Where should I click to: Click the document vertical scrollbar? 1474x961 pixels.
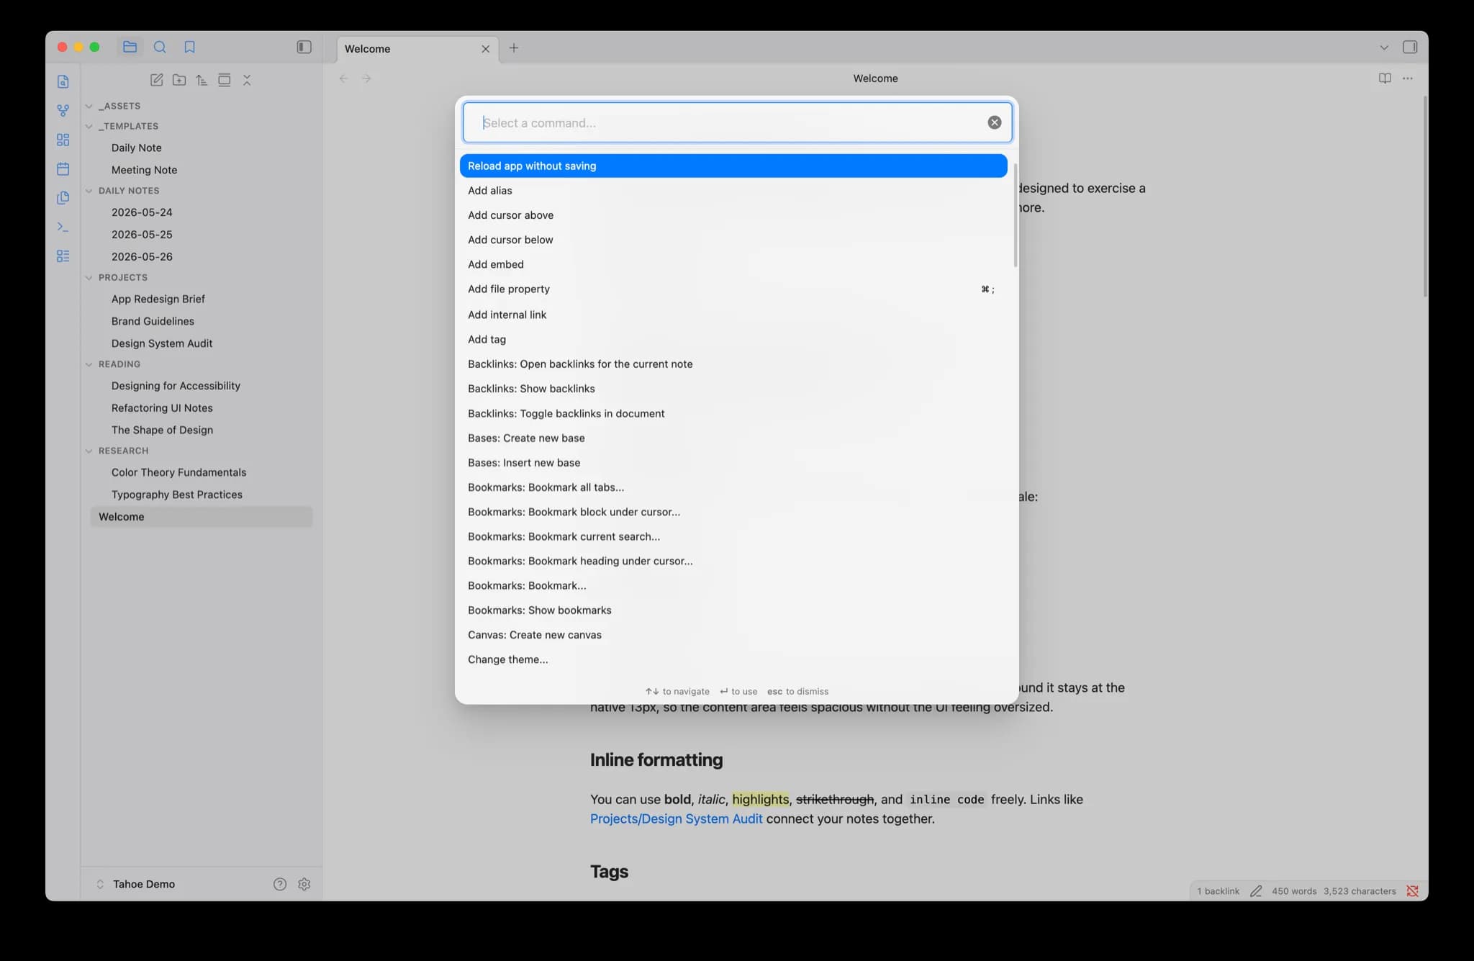1424,197
